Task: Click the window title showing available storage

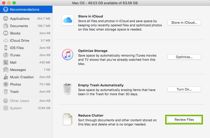Action: coord(105,3)
